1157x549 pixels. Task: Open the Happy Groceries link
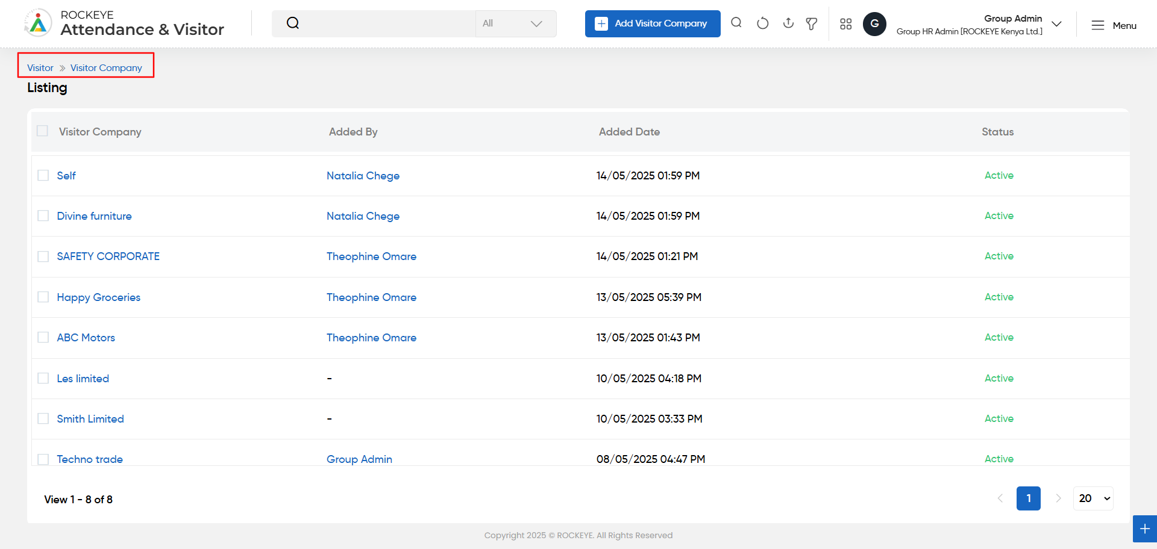pyautogui.click(x=99, y=297)
